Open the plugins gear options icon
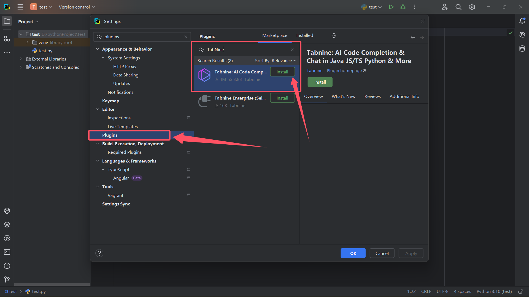The width and height of the screenshot is (529, 297). click(x=334, y=35)
